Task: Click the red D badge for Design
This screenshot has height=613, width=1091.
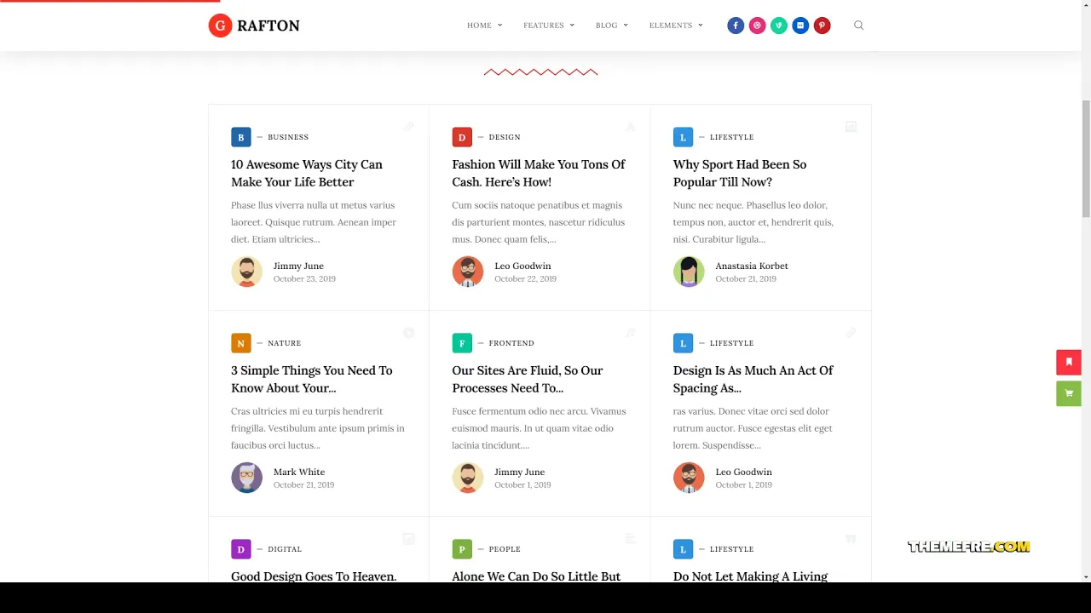Action: [462, 137]
